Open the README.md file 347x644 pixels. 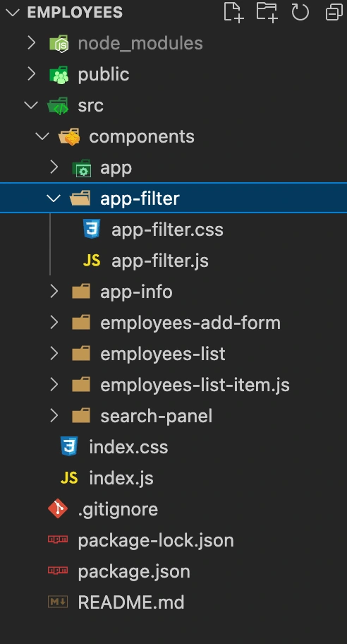coord(131,602)
